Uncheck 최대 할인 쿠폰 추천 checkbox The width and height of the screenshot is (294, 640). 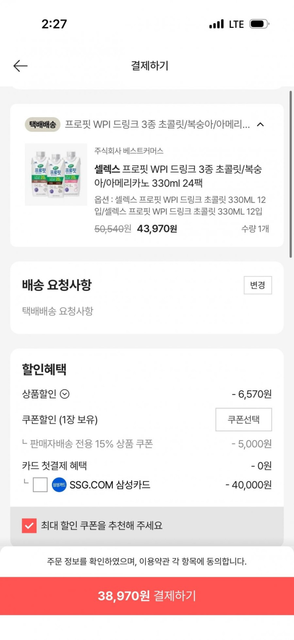click(29, 526)
